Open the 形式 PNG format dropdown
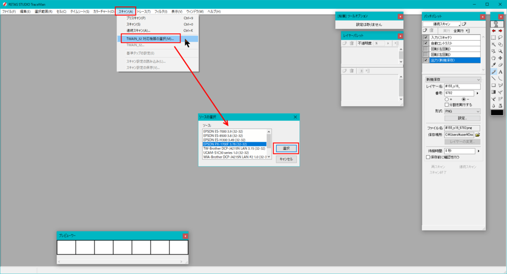Screen dimensions: 507x274 click(462, 111)
